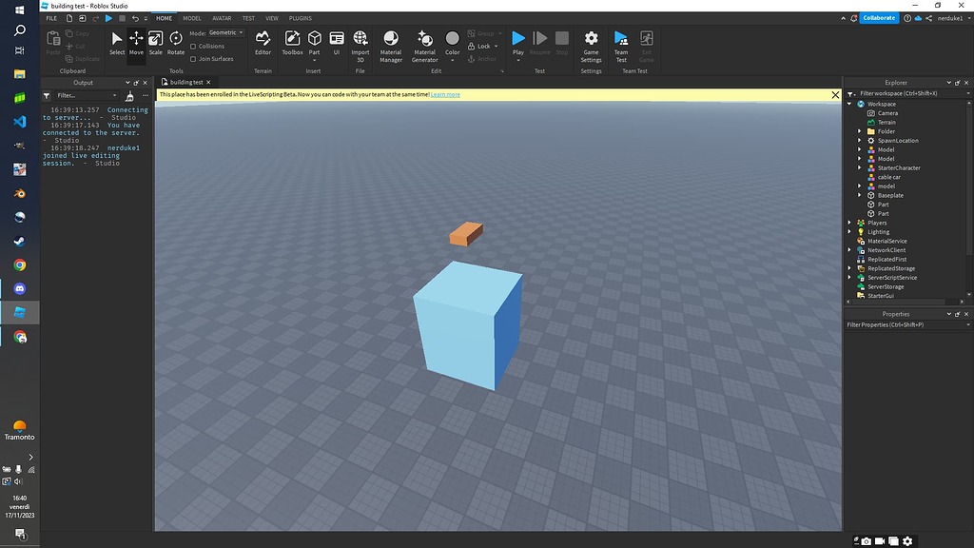Open the PLUGINS ribbon tab
974x548 pixels.
click(x=300, y=17)
